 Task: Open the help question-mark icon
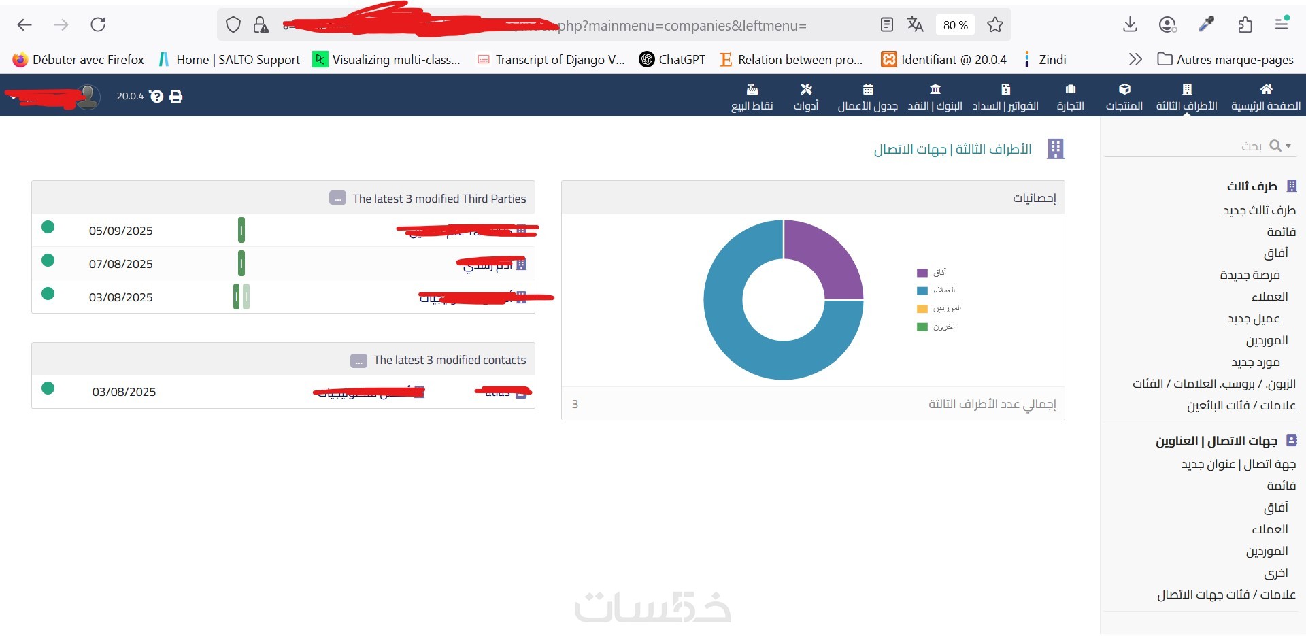[x=156, y=96]
